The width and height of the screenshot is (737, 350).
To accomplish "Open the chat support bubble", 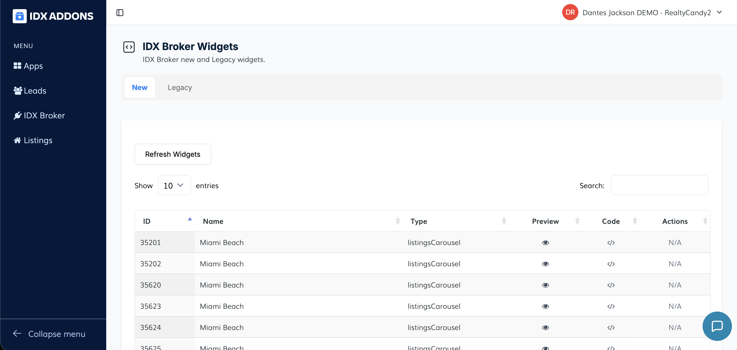I will (x=717, y=326).
